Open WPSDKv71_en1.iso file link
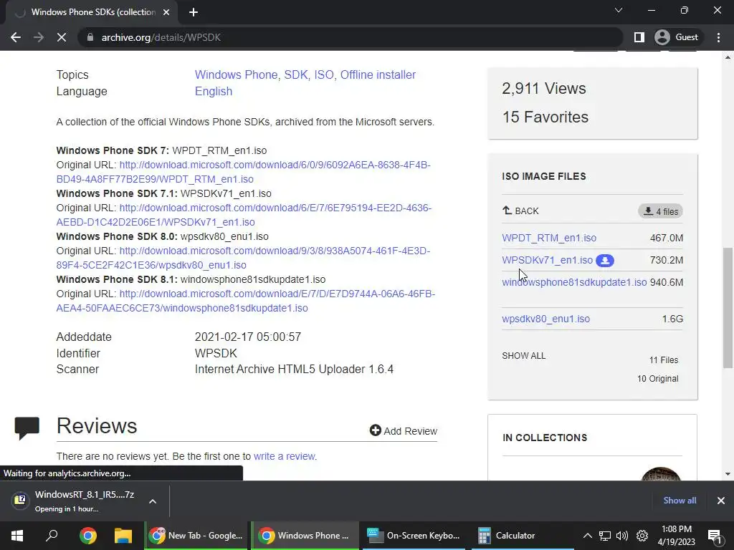 [547, 260]
